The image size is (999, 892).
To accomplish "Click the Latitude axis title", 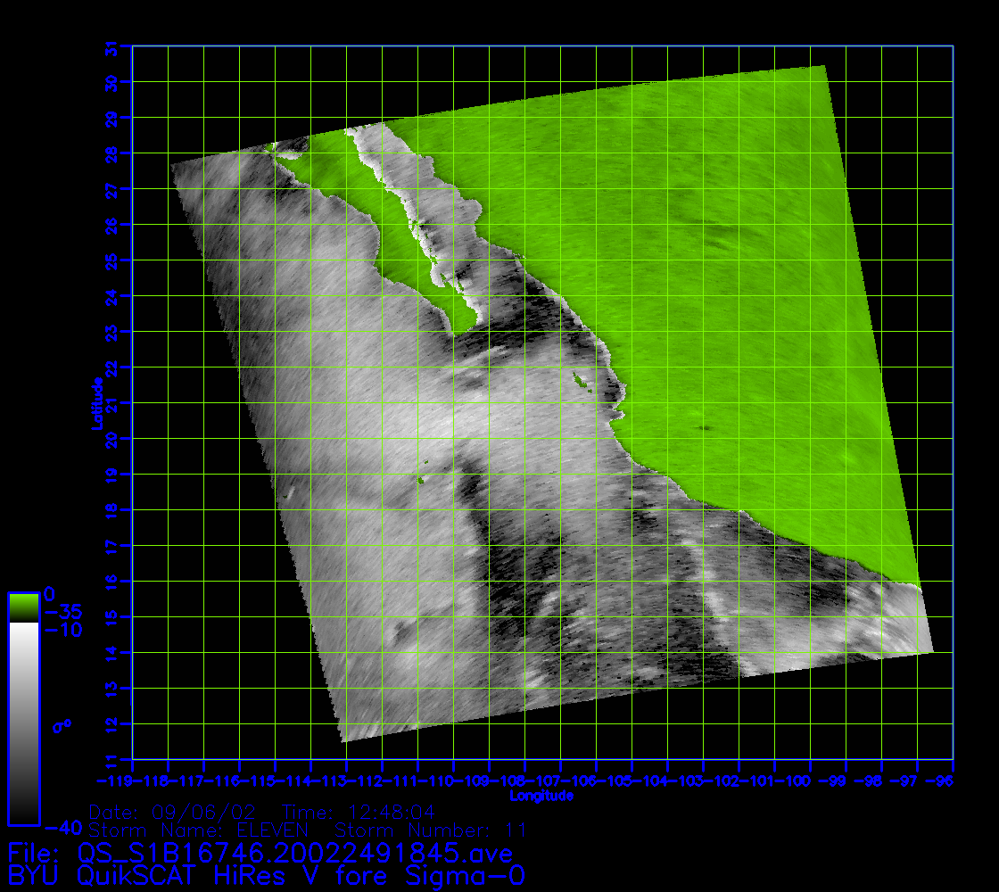I will [95, 403].
